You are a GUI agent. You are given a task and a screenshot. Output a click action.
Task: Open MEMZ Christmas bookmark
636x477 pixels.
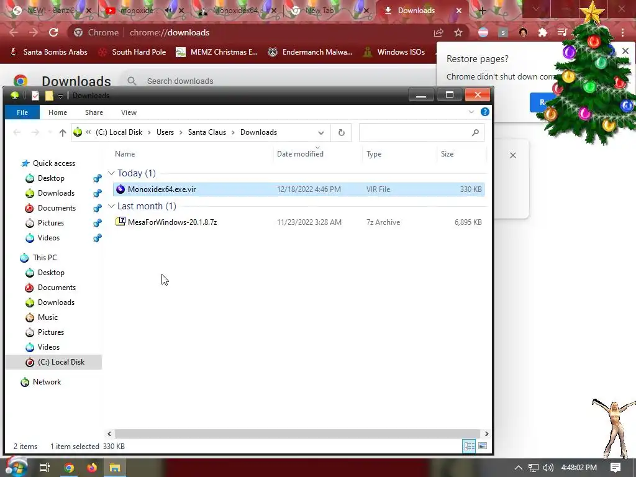[x=217, y=52]
